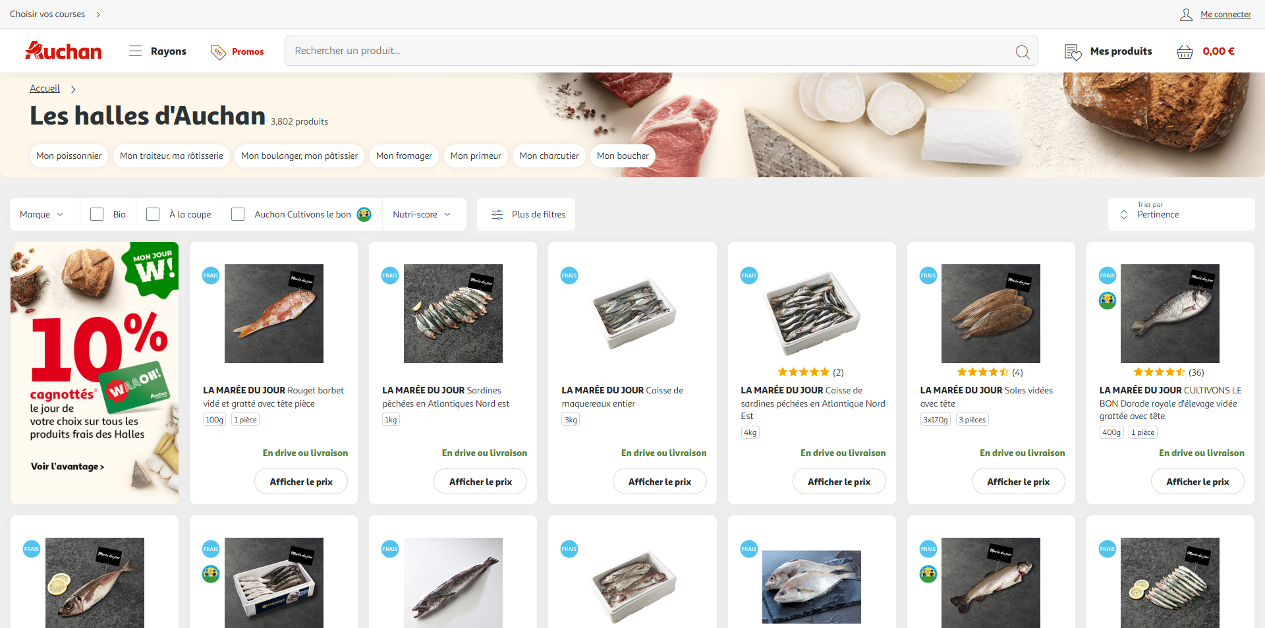Screen dimensions: 1265x628
Task: Open the Sardines pêchées product image
Action: point(453,314)
